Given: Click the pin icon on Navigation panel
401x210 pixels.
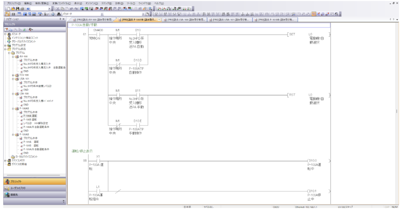Looking at the screenshot, I should (x=60, y=19).
